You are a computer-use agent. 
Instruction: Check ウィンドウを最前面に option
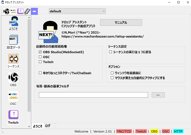pyautogui.click(x=112, y=73)
